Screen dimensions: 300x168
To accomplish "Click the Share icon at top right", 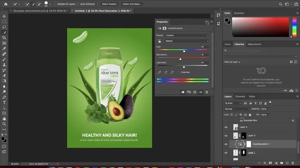I will coord(296,4).
